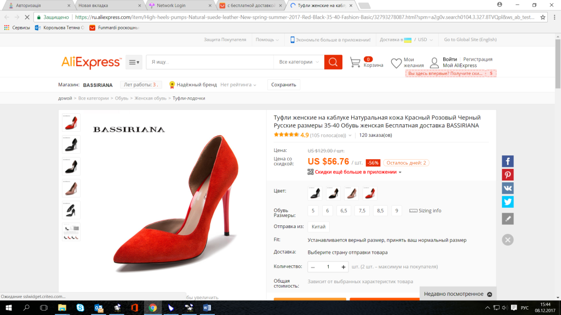Share product on Twitter
Viewport: 561px width, 315px height.
point(508,202)
